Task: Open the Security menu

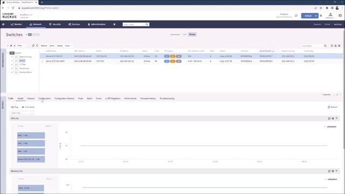Action: 55,24
